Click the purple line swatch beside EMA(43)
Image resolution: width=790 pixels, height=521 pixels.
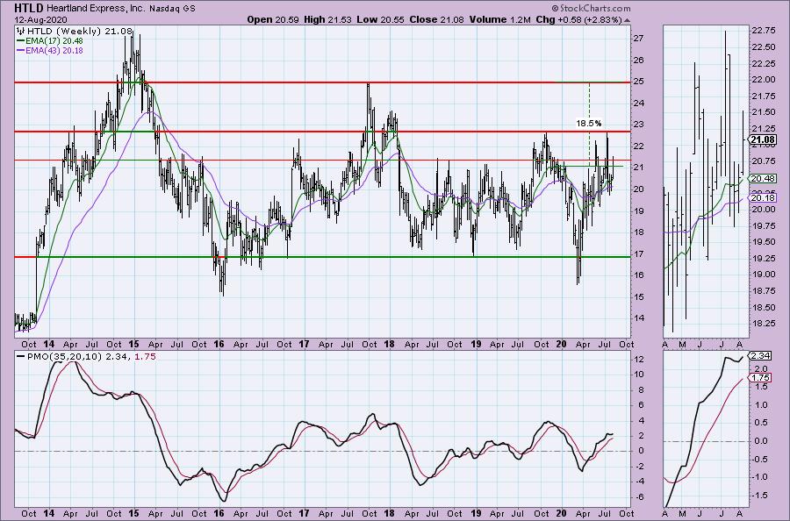click(x=21, y=50)
